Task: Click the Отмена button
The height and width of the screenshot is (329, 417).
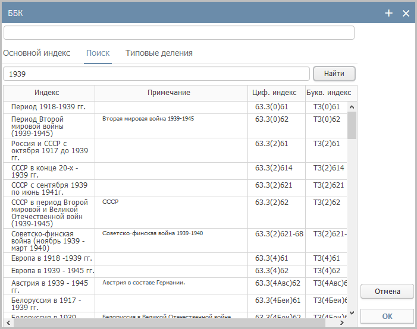Action: pyautogui.click(x=387, y=292)
